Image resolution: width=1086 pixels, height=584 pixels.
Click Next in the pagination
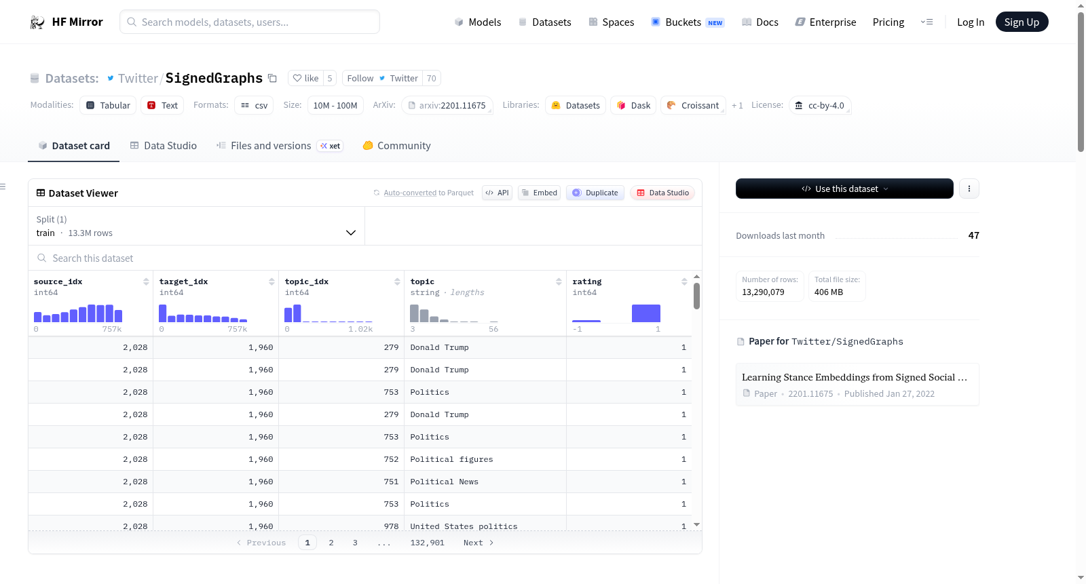tap(479, 543)
